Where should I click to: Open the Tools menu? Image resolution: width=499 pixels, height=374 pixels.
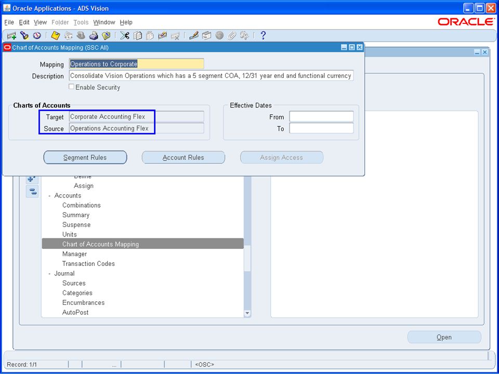[81, 22]
